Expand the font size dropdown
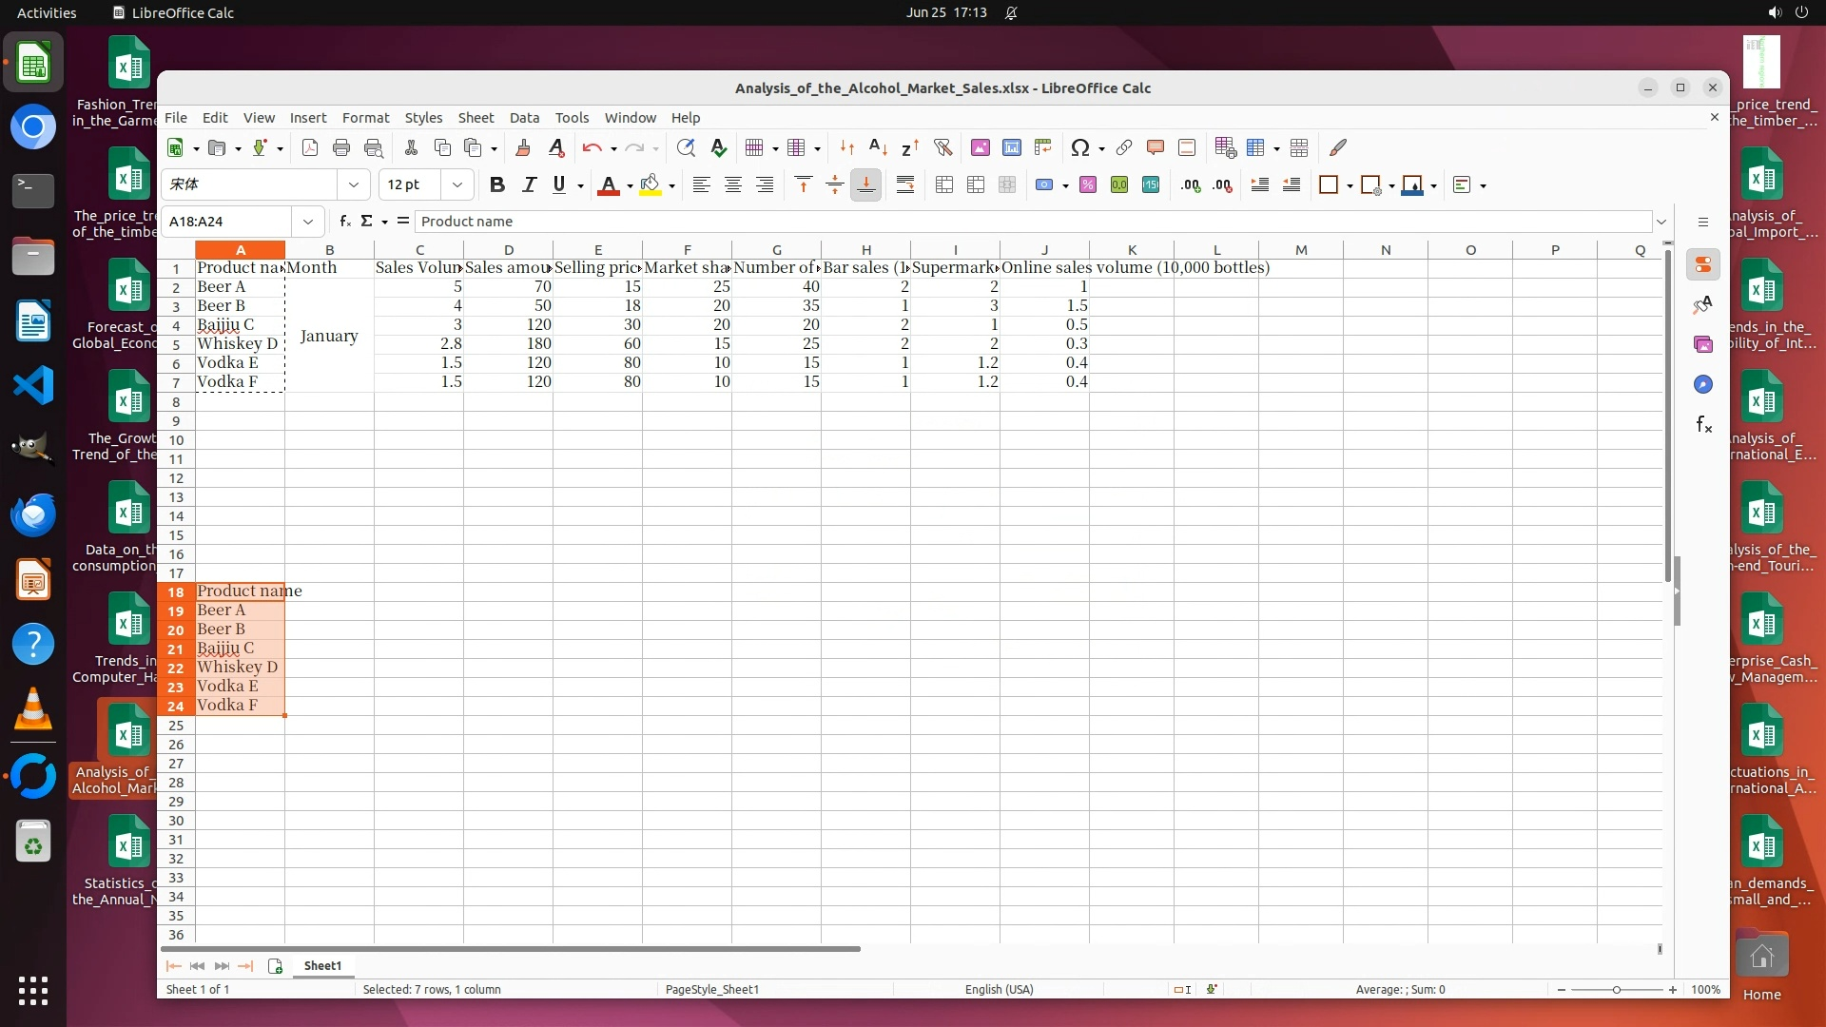1826x1027 pixels. pyautogui.click(x=457, y=185)
